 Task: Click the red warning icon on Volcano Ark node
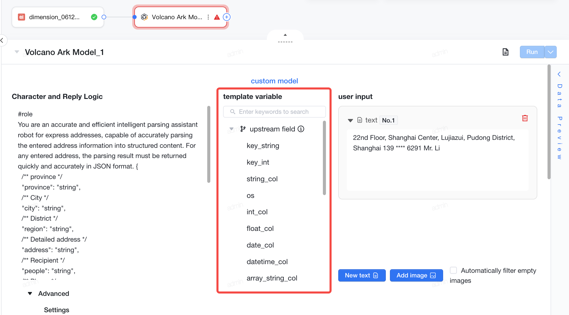217,17
